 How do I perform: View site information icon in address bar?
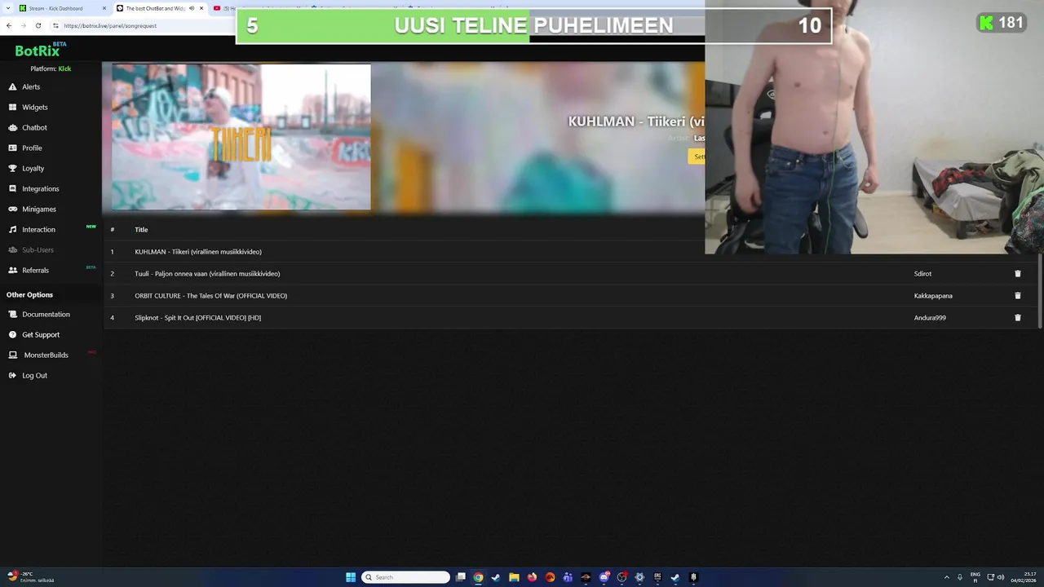click(55, 25)
